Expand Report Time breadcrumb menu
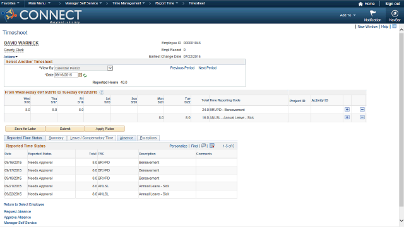 tap(167, 3)
